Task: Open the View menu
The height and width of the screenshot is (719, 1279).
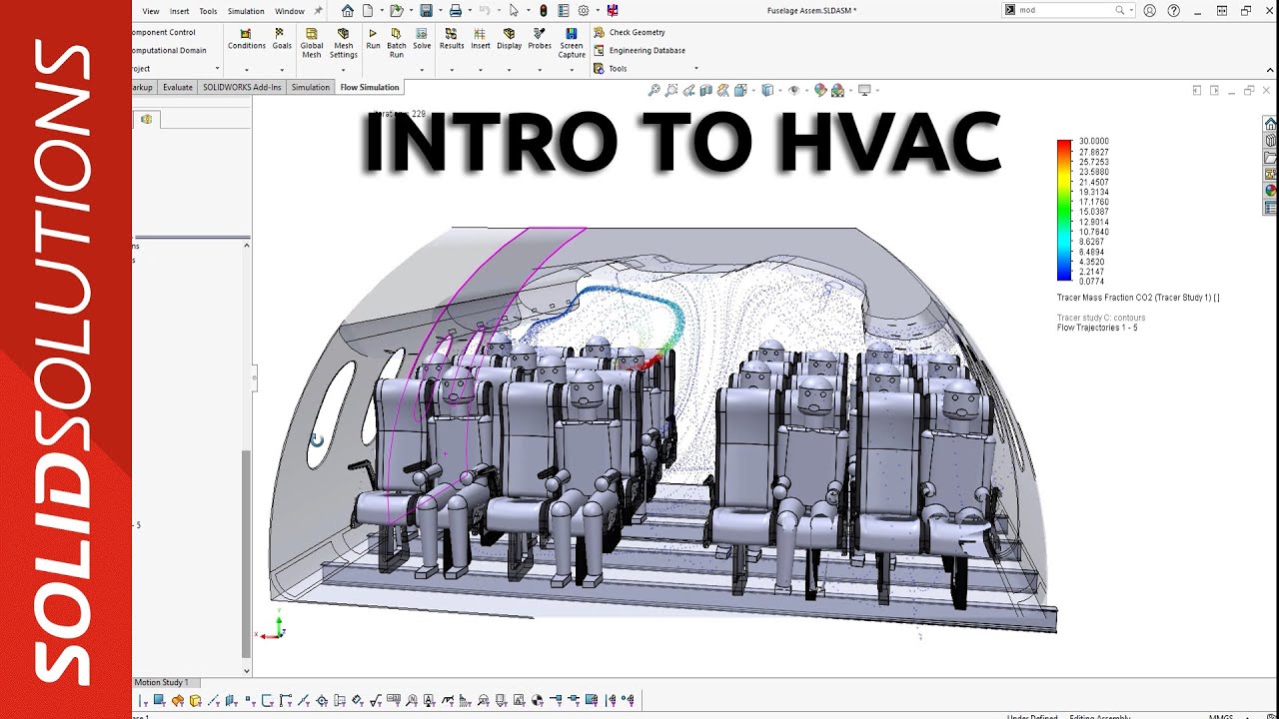Action: pyautogui.click(x=151, y=11)
